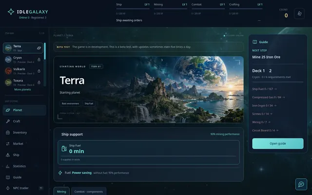The height and width of the screenshot is (195, 312).
Task: Click the lock icon next to Cryon
Action: pyautogui.click(x=39, y=59)
